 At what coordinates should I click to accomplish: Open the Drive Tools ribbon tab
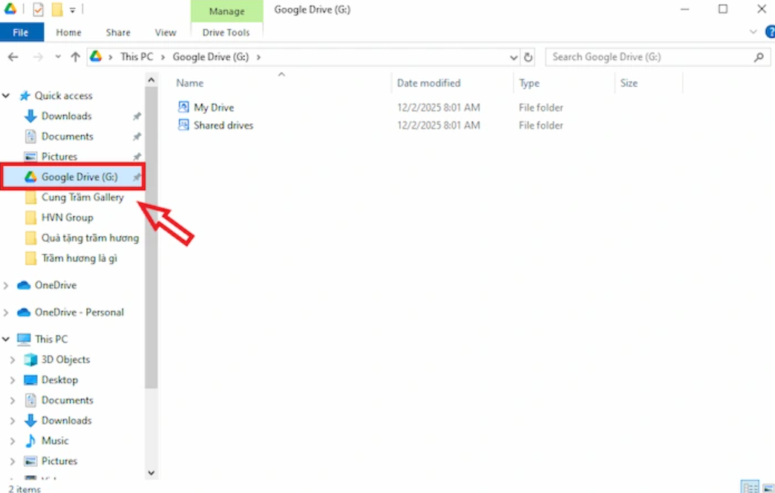click(226, 33)
